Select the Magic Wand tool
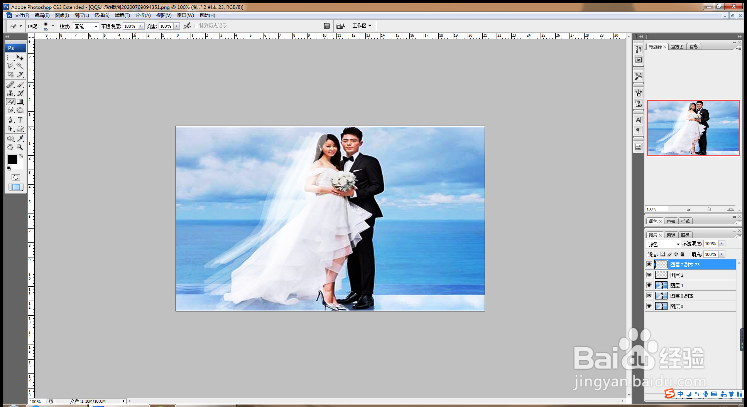 pos(20,66)
